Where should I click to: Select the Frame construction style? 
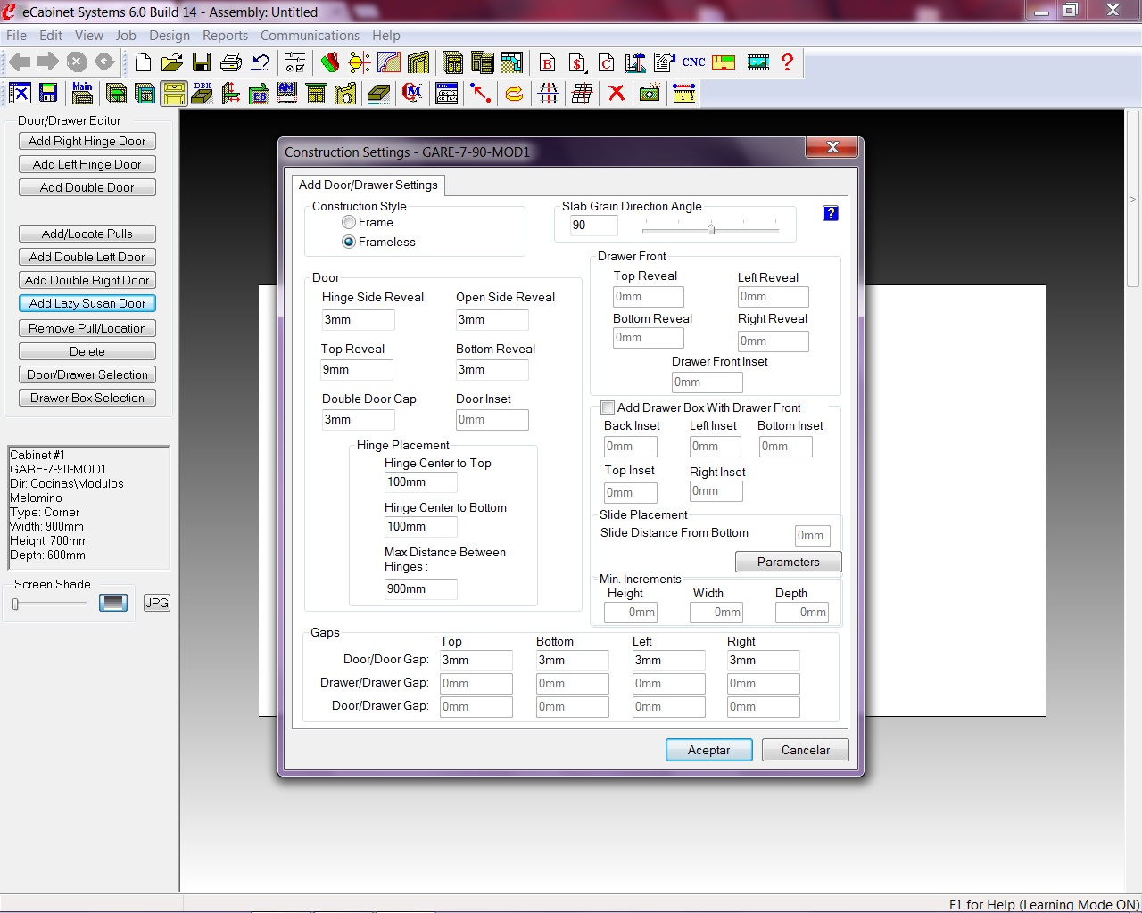click(349, 222)
